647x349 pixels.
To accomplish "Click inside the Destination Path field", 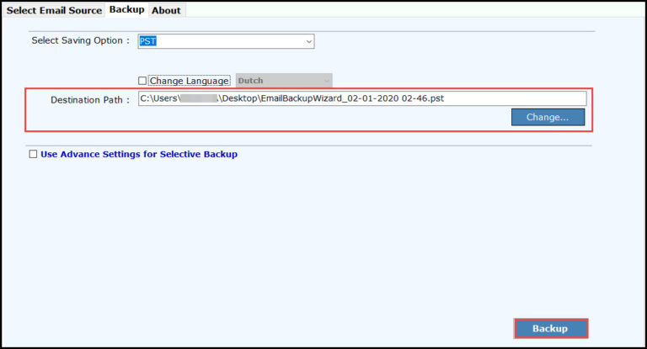I will pyautogui.click(x=505, y=99).
